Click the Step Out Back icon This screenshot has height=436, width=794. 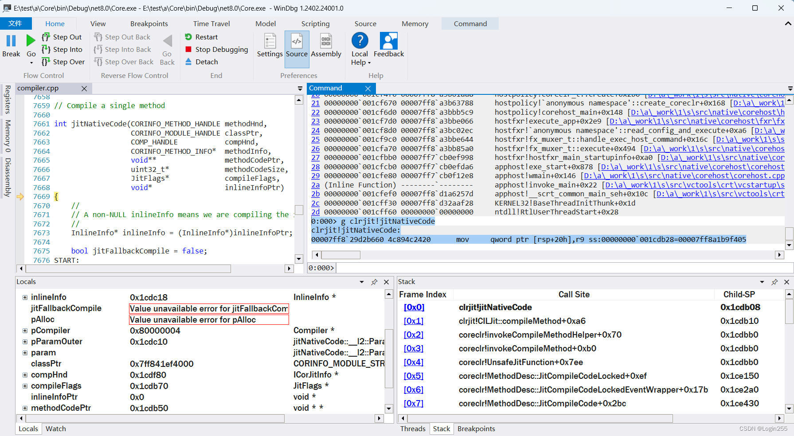[x=98, y=37]
